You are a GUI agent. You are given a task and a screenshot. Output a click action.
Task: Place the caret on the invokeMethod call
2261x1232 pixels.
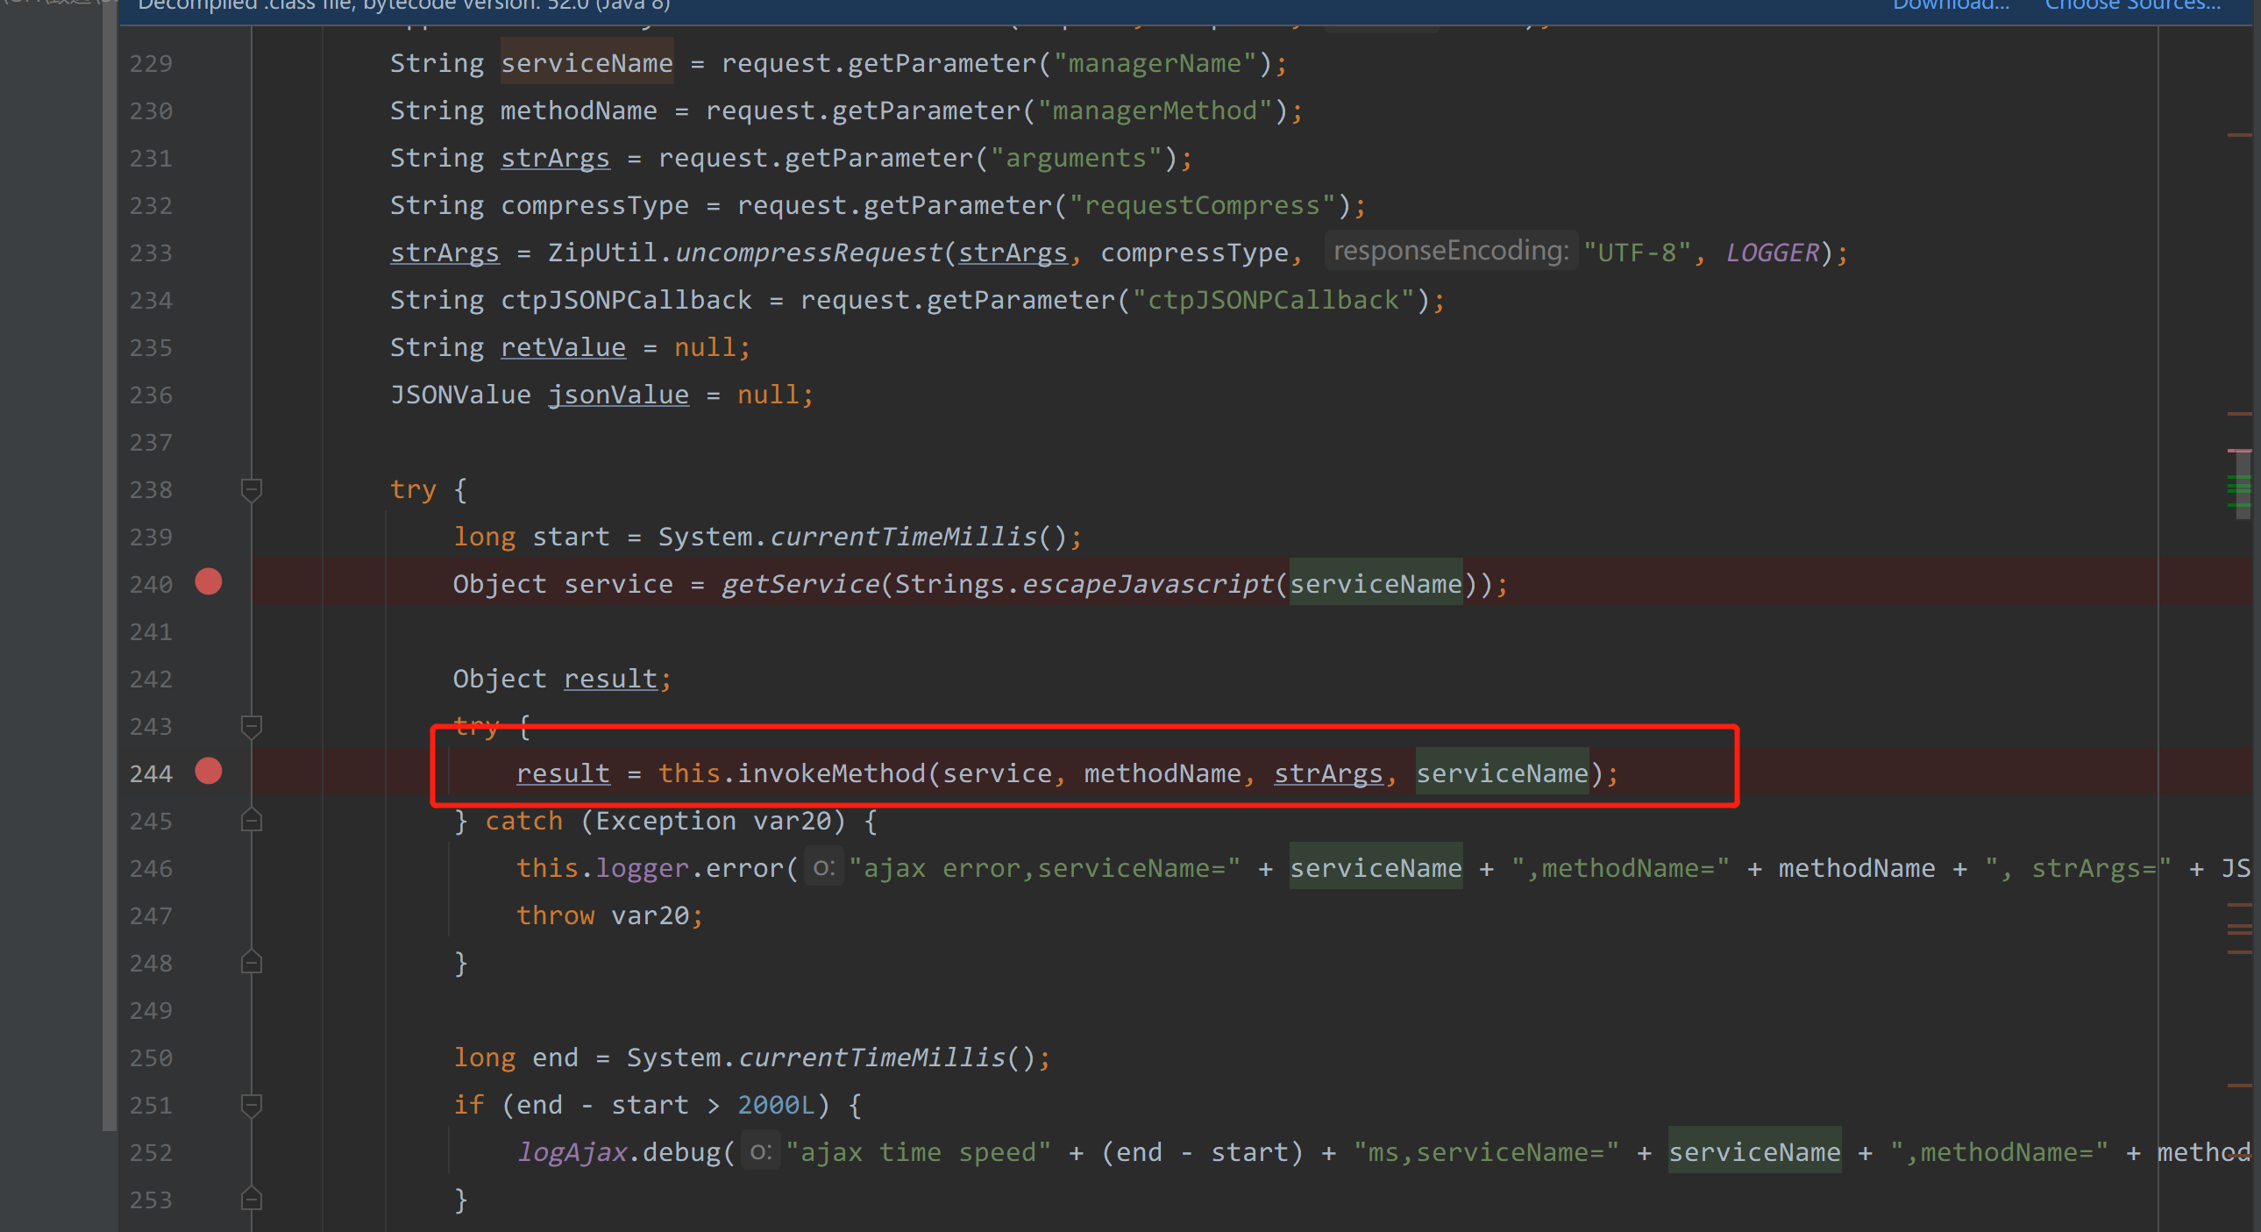[x=831, y=773]
